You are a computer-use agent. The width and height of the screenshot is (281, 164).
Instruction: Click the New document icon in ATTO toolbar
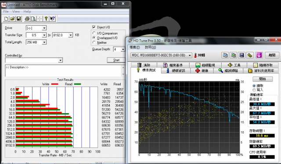coord(6,18)
